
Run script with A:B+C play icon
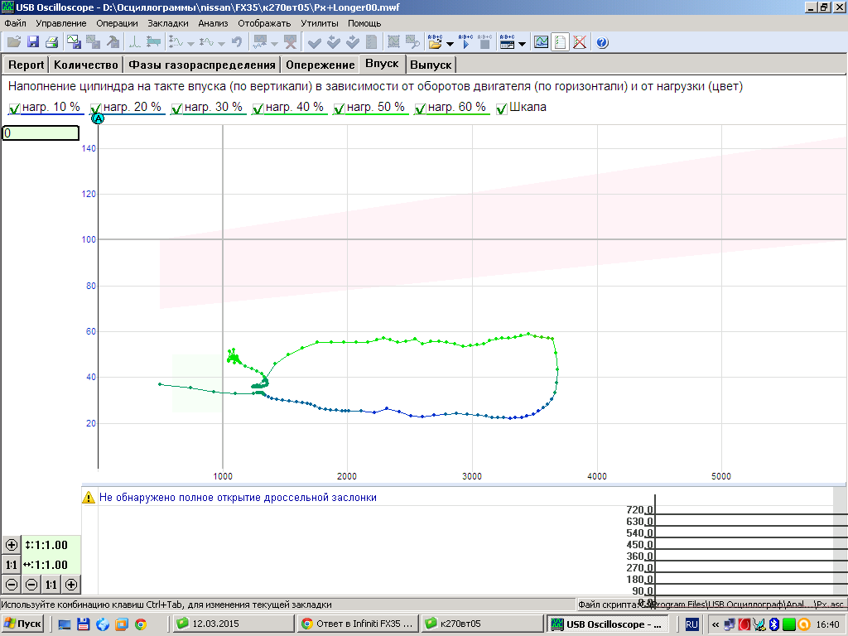465,42
